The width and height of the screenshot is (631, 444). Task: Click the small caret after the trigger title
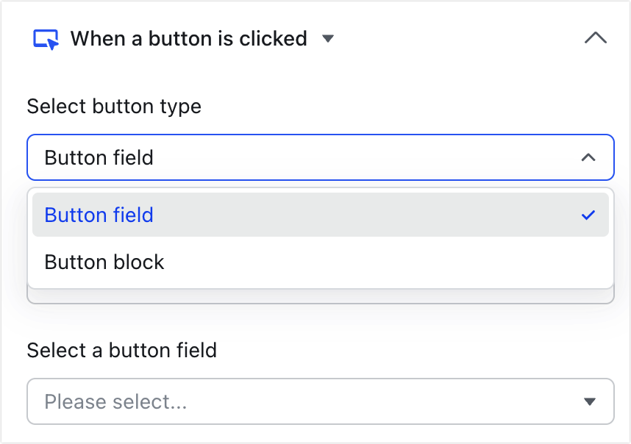coord(329,39)
